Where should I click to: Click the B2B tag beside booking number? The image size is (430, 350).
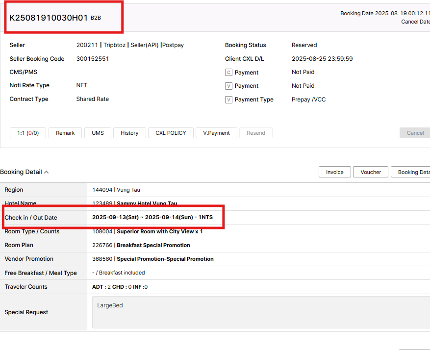click(x=96, y=18)
